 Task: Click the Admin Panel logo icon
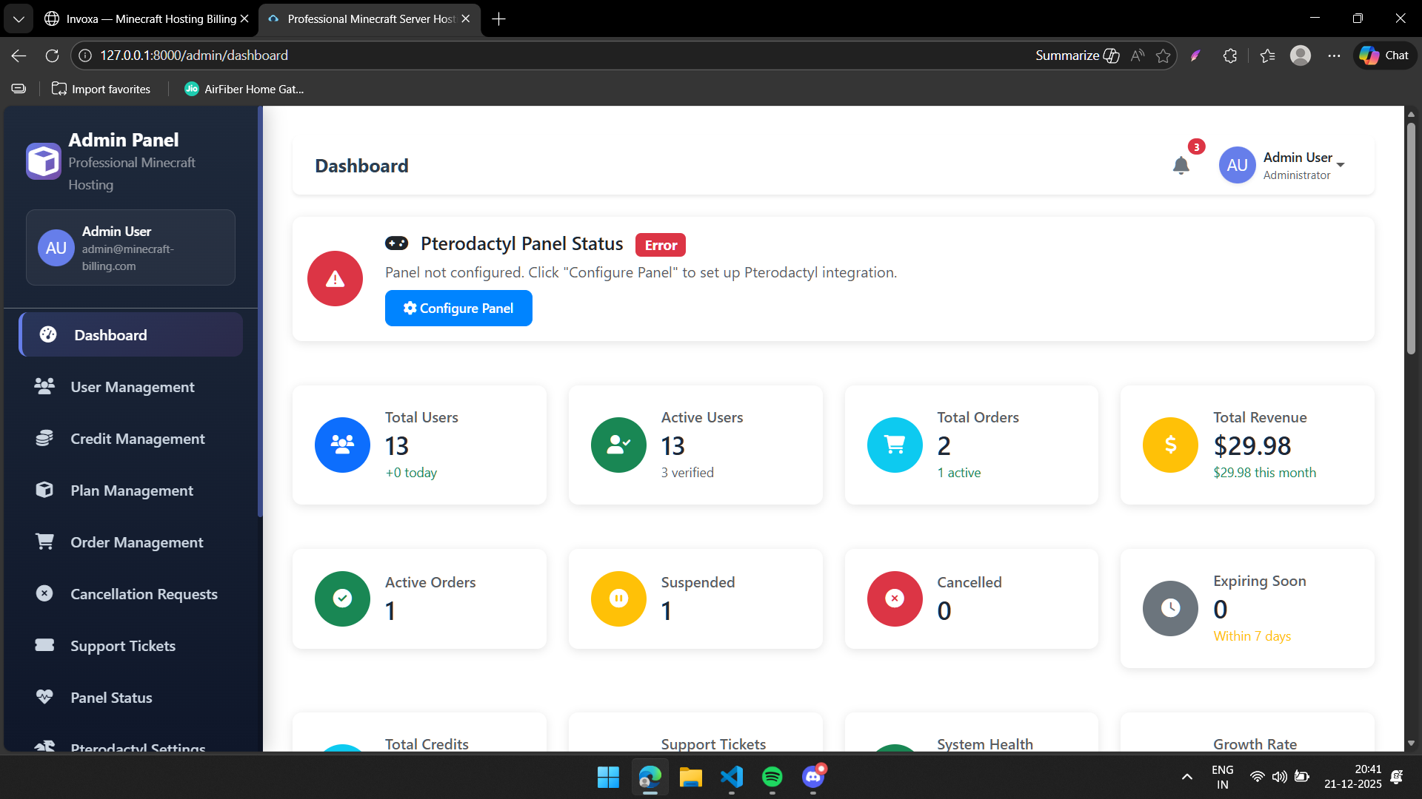(43, 161)
